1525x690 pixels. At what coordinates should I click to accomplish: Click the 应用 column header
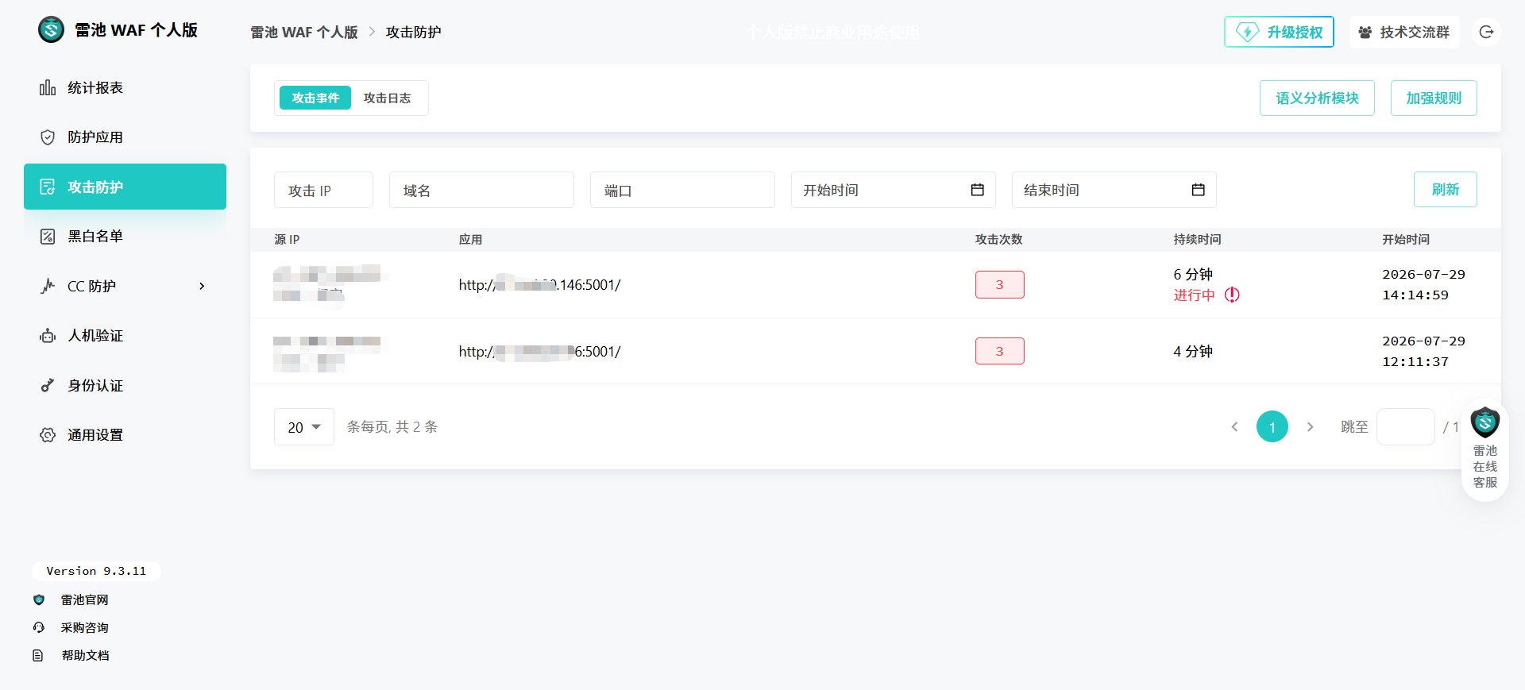pos(470,239)
